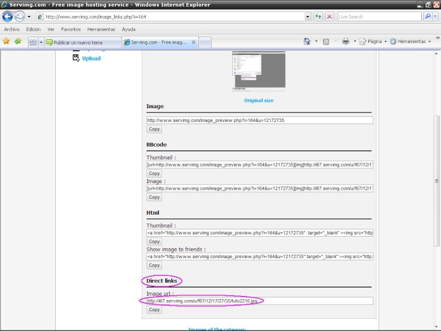
Task: Open the tab list dropdown arrow
Action: (x=41, y=42)
